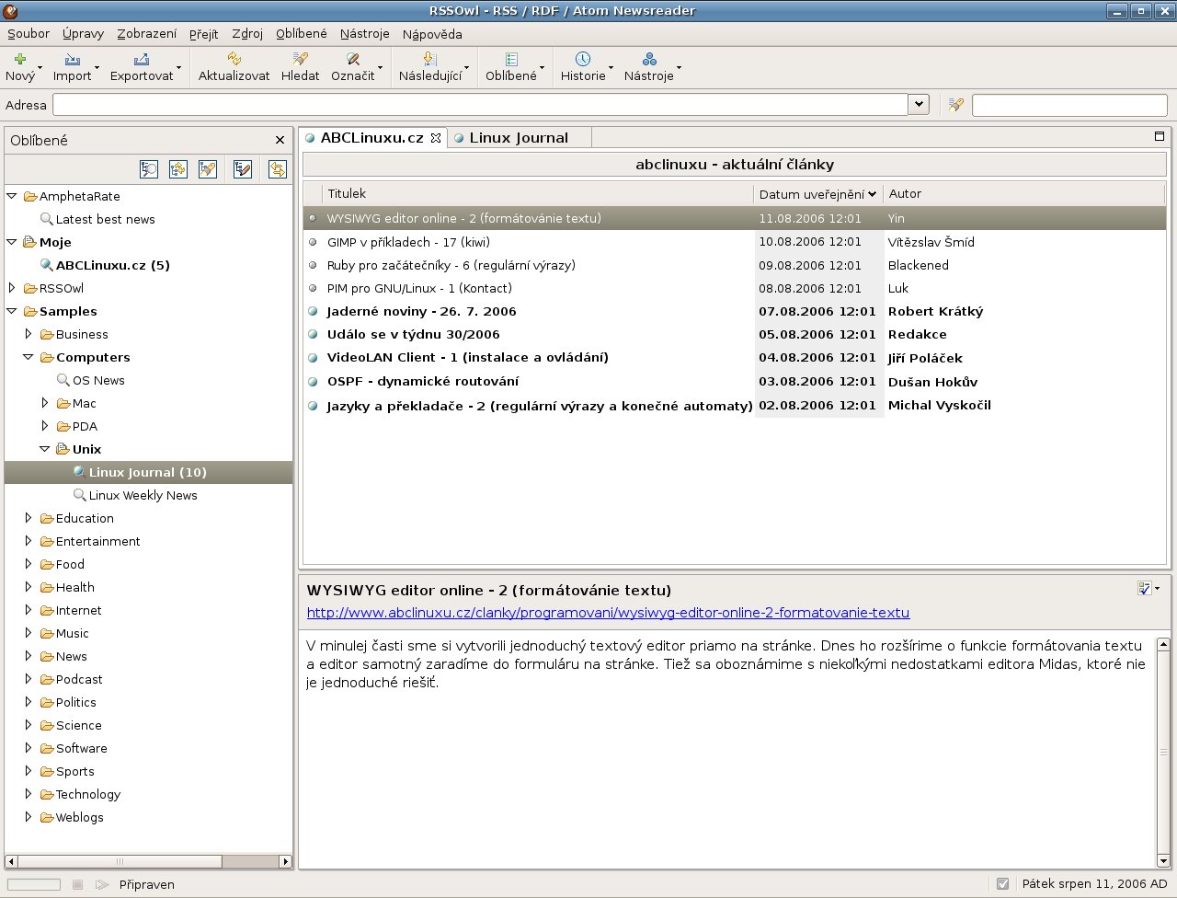Close the ABCLinuxu.cz tab with its small X
This screenshot has height=898, width=1177.
point(437,138)
